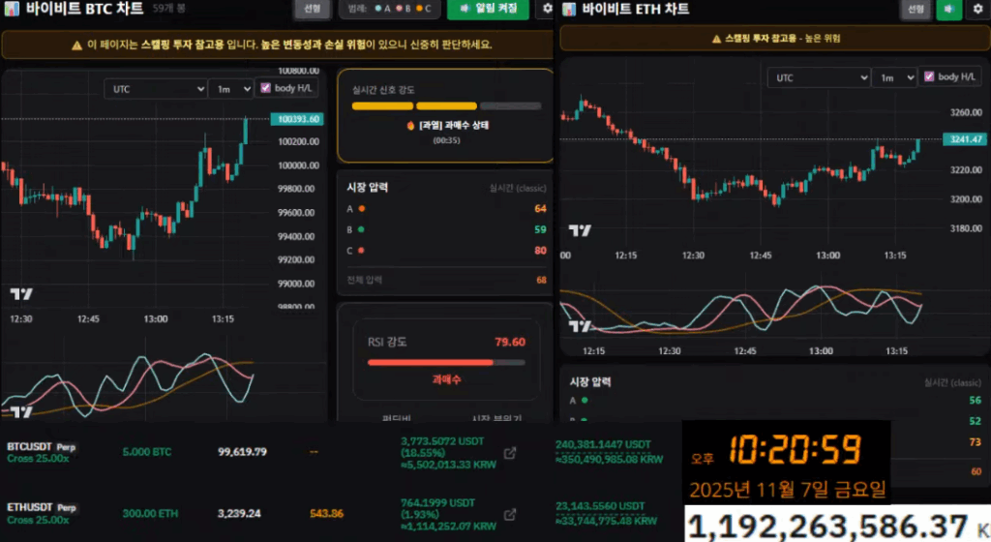
Task: Expand UTC timezone dropdown on ETH chart
Action: pos(819,78)
